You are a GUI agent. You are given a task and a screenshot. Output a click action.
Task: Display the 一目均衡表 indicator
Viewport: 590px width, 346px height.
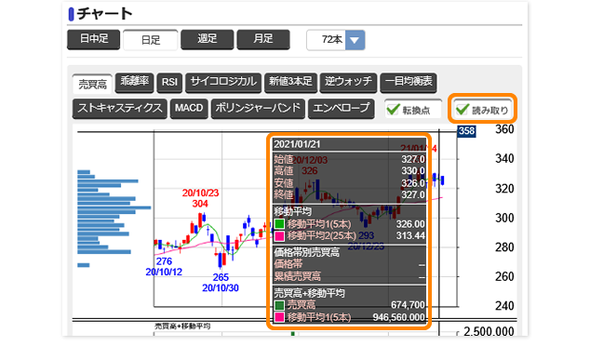[409, 83]
